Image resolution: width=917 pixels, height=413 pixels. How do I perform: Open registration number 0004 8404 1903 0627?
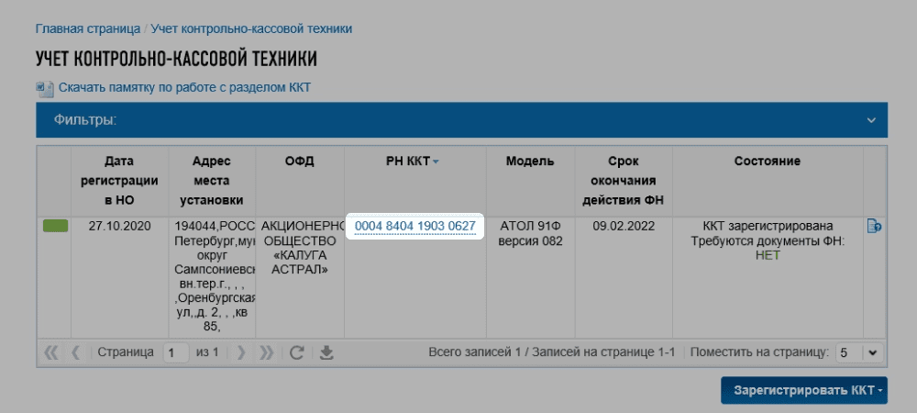pyautogui.click(x=414, y=226)
